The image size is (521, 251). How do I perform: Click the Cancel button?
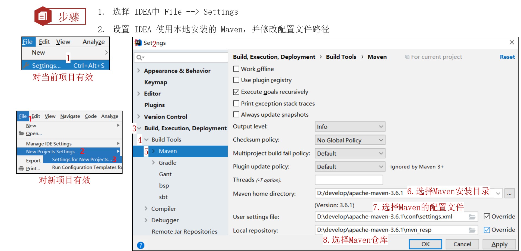coord(462,244)
